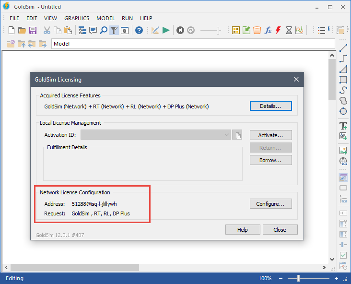The height and width of the screenshot is (284, 351).
Task: Toggle dashboard design mode icon in sidebar
Action: pyautogui.click(x=343, y=177)
